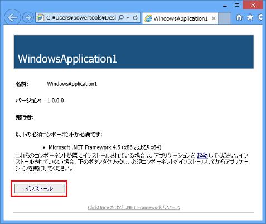266x224 pixels.
Task: Click the Microsoft .NET Framework 4.5 list item
Action: (105, 147)
